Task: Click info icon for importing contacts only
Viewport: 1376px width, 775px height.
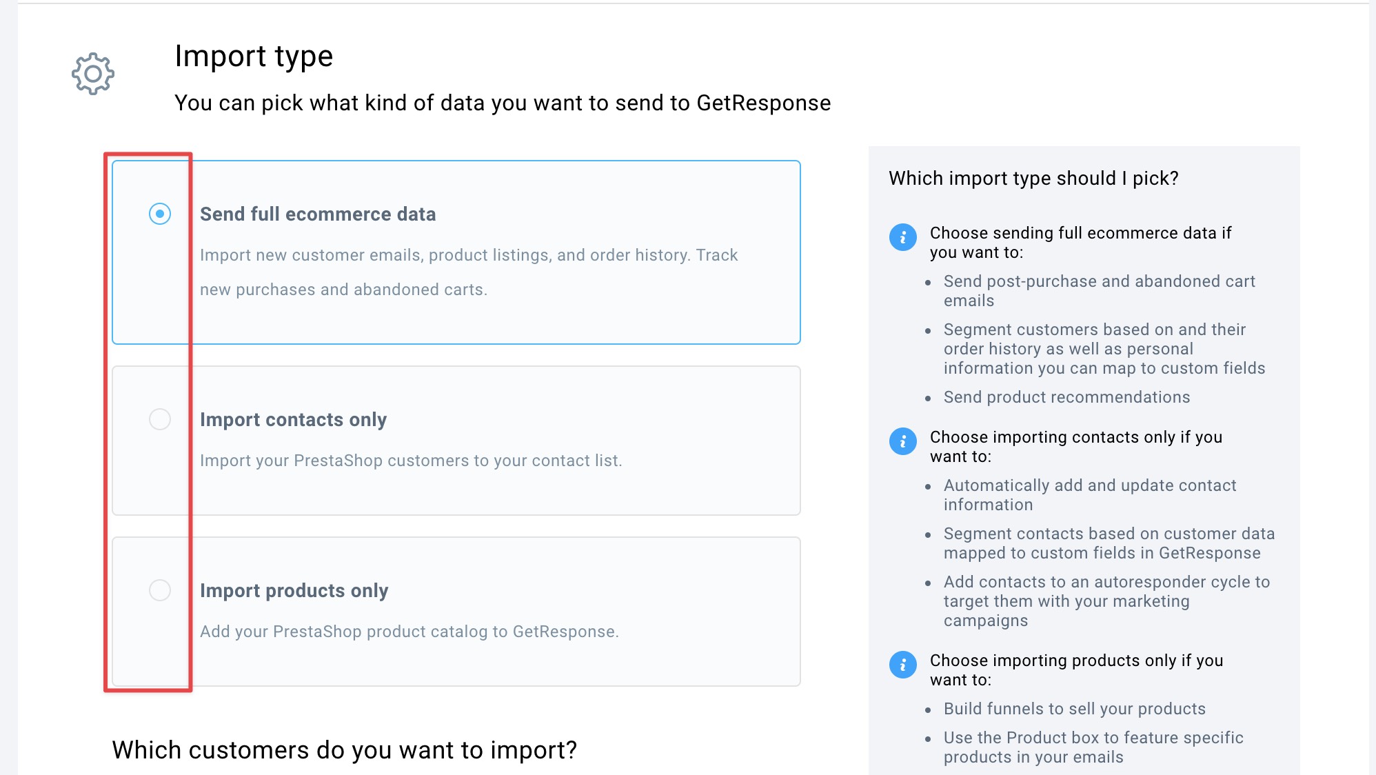Action: coord(903,441)
